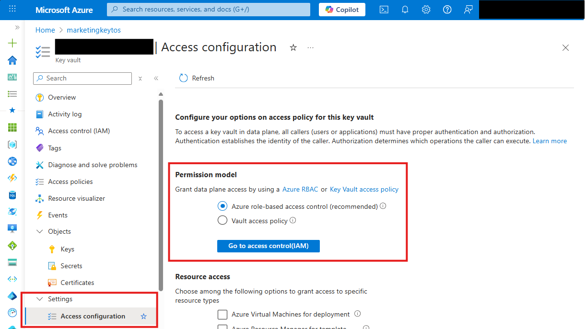Viewport: 585px width, 329px height.
Task: Open portal settings gear icon
Action: [426, 10]
